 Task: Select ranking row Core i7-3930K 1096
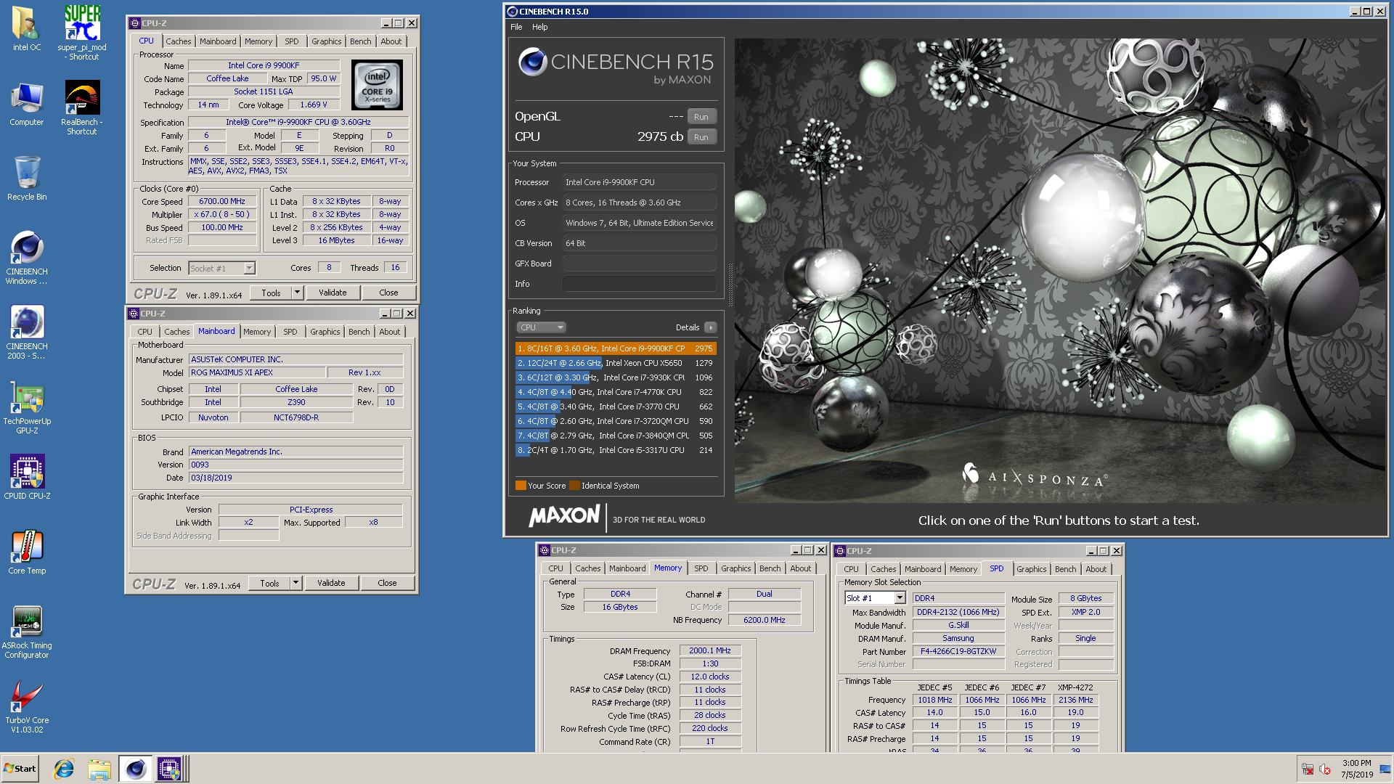pyautogui.click(x=616, y=377)
